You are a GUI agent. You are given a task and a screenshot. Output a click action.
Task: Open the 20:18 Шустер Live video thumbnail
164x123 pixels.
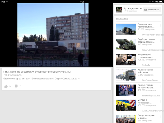point(126,90)
